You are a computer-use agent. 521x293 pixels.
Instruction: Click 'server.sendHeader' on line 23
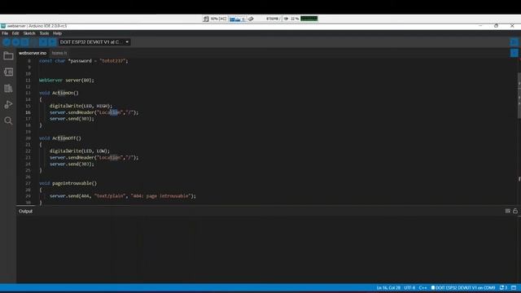coord(72,157)
